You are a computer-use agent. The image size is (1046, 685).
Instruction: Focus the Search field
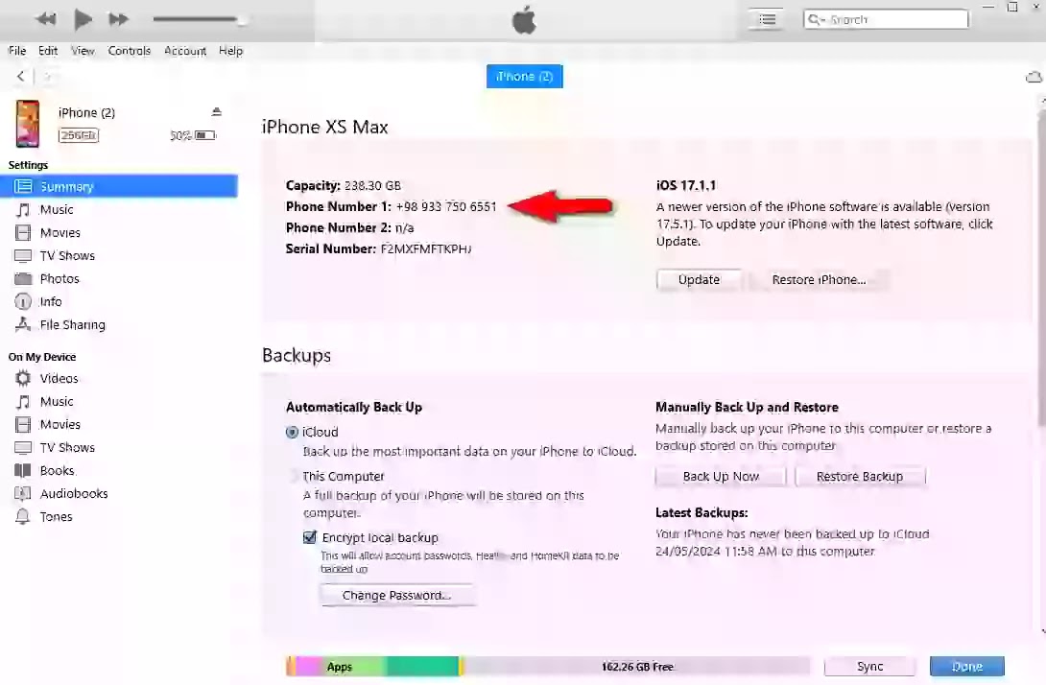886,19
